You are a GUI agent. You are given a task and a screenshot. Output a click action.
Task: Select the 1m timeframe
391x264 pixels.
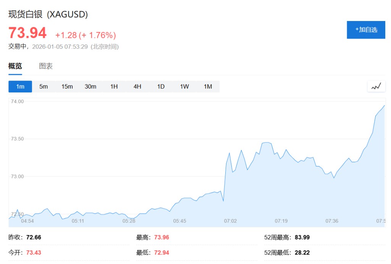click(20, 86)
